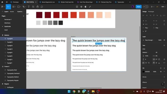Go to Figma home icon
This screenshot has height=94, width=167.
2,2
